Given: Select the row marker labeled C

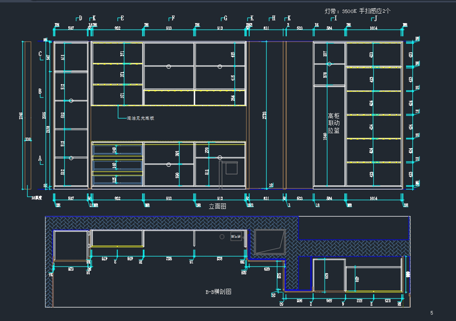Looking at the screenshot, I should (x=40, y=54).
